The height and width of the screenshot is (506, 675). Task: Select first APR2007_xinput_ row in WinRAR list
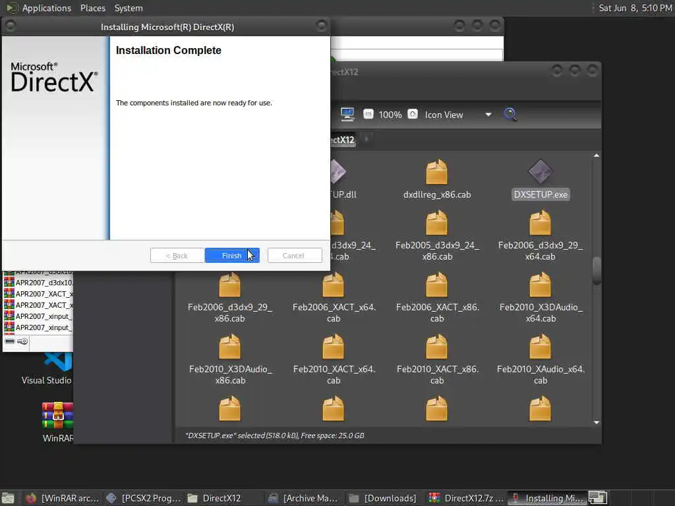pos(38,316)
